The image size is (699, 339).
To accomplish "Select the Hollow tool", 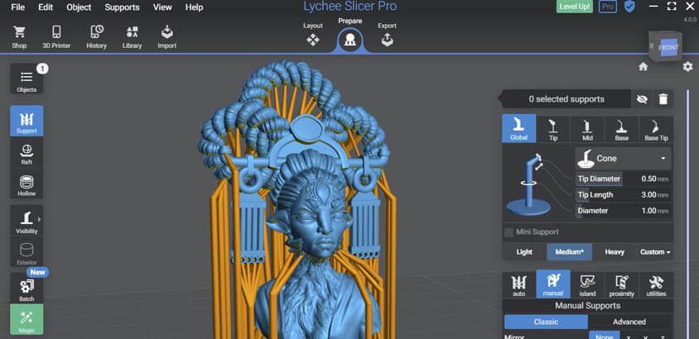I will pos(27,185).
